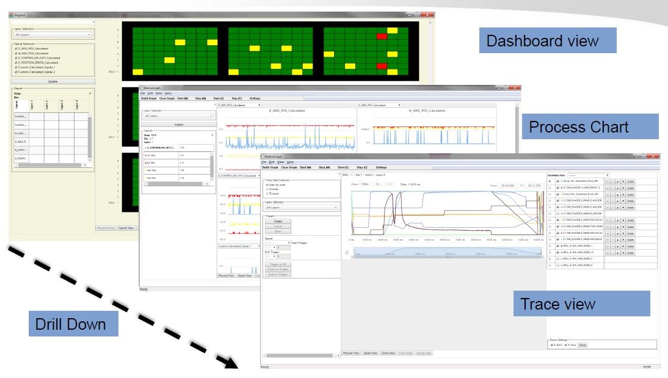The height and width of the screenshot is (378, 668).
Task: Open Help menu in the middle MatrixGraph window
Action: coord(169,93)
